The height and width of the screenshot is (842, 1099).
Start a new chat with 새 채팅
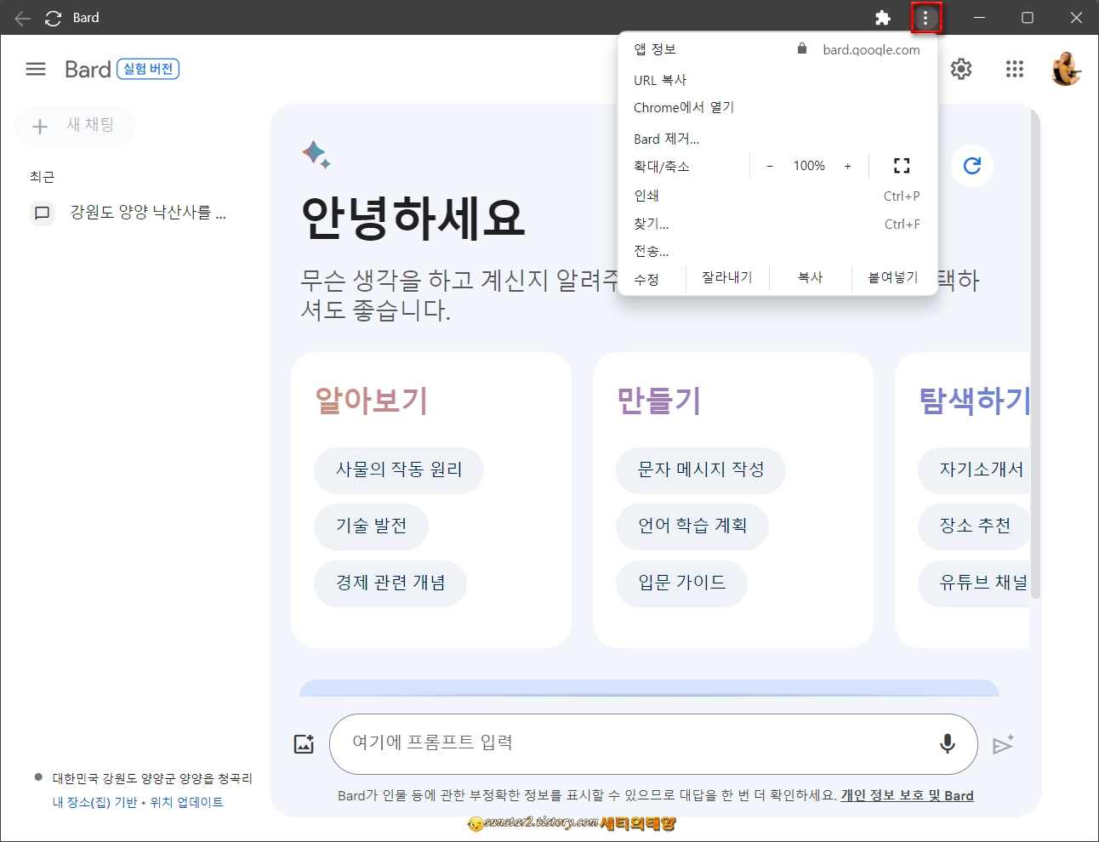coord(75,126)
